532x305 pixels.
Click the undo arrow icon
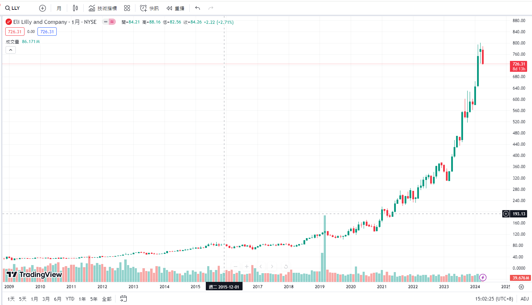pyautogui.click(x=198, y=8)
